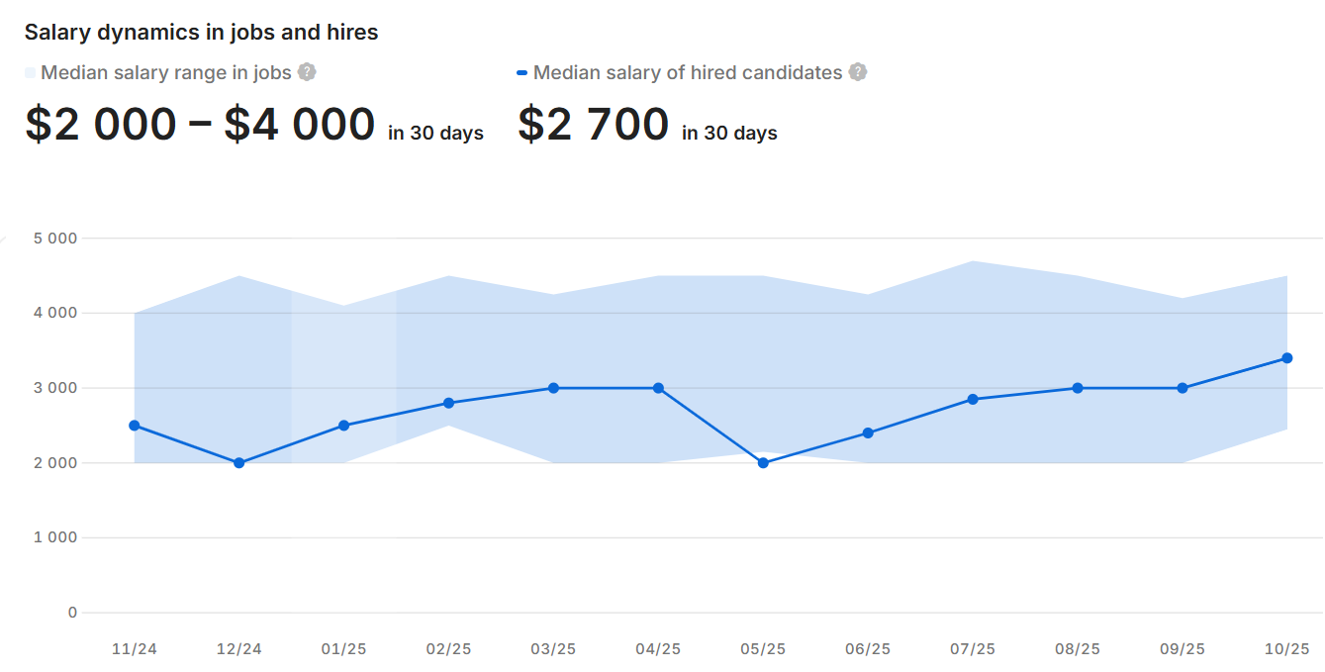Select the 05/25 dip data point

coord(763,463)
